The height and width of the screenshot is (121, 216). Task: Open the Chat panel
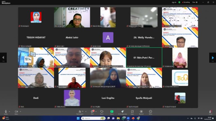(92, 112)
